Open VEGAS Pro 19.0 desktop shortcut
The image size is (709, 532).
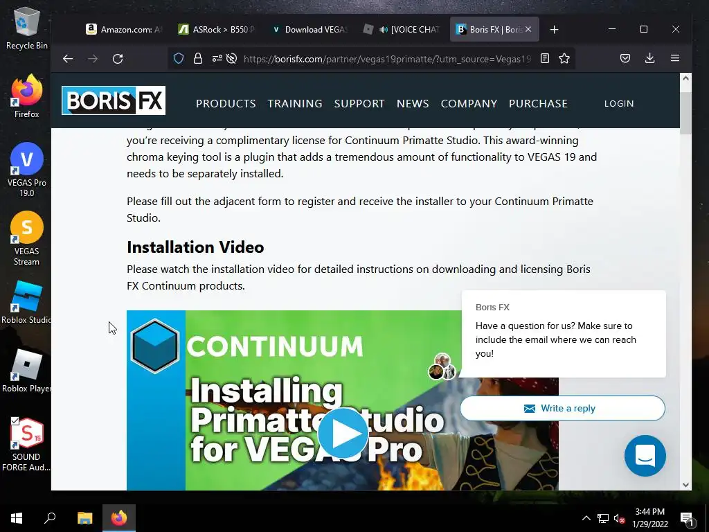click(27, 170)
